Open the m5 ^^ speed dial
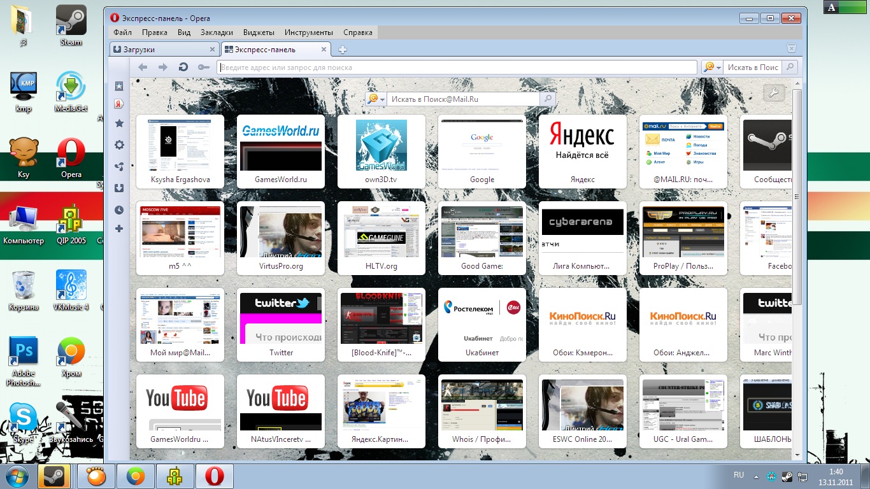The image size is (870, 489). click(180, 238)
